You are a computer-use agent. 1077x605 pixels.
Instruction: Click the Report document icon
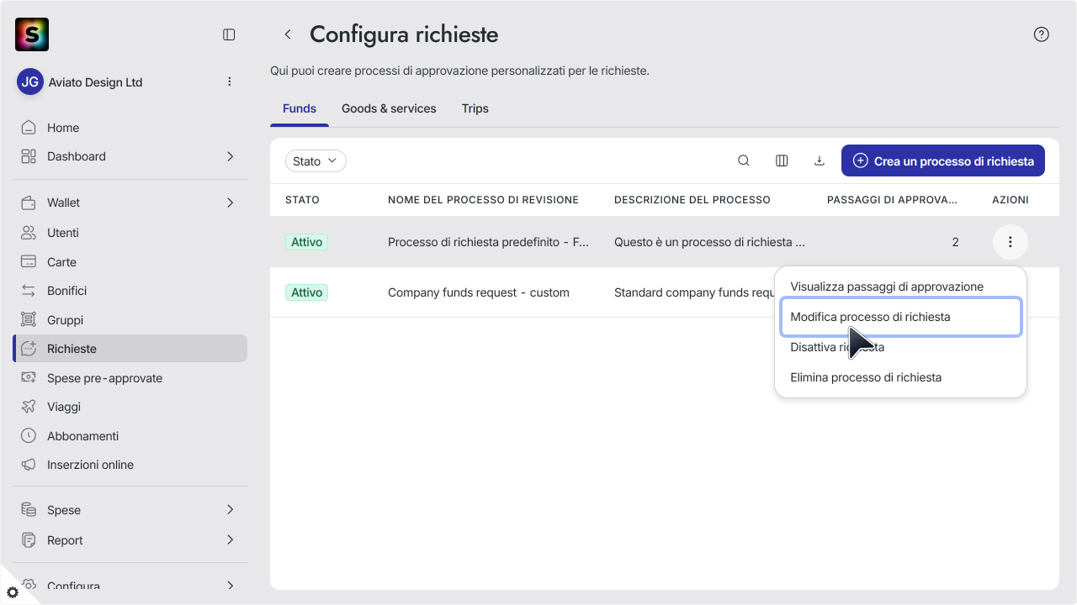[29, 540]
